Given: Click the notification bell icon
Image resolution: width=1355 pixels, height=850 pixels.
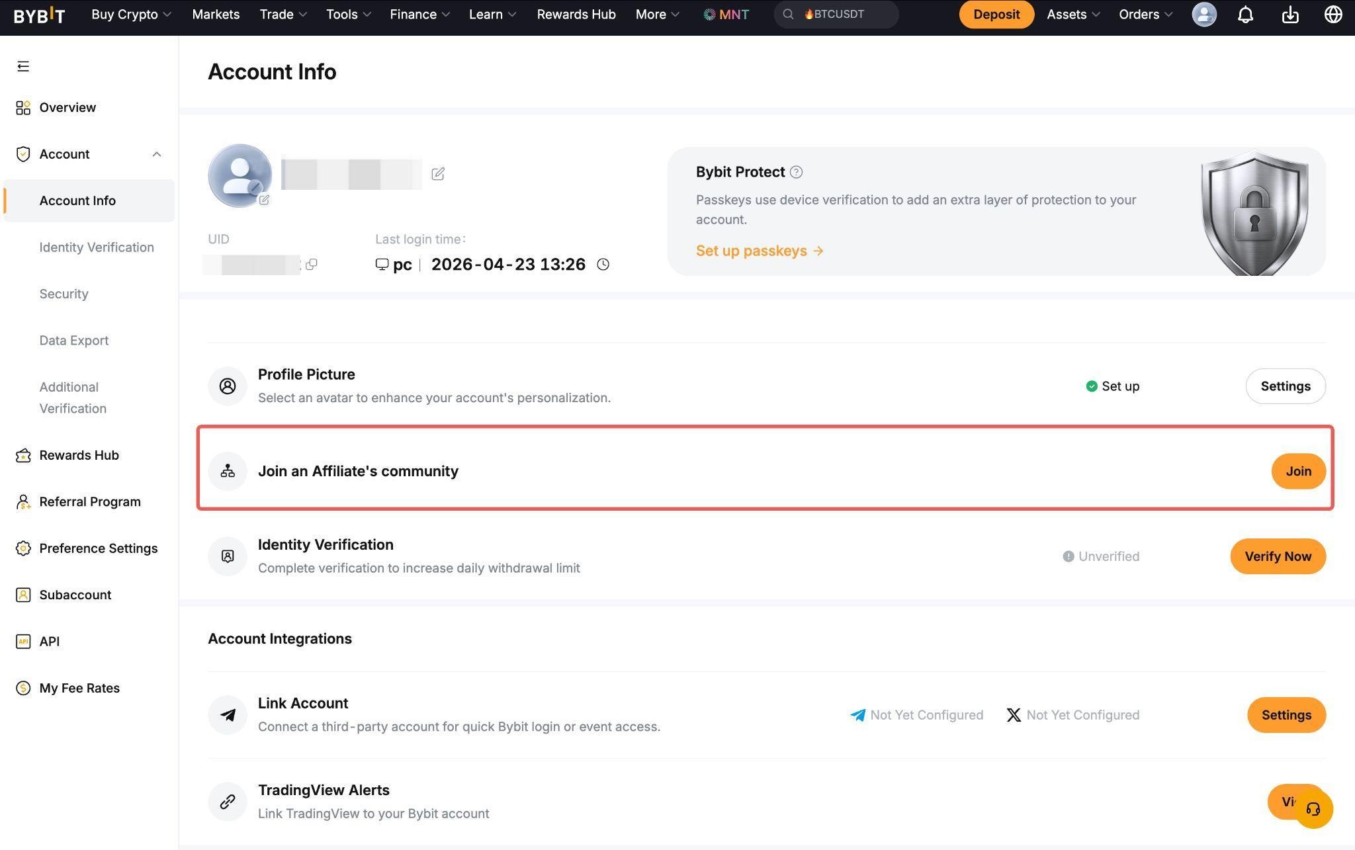Looking at the screenshot, I should tap(1245, 15).
